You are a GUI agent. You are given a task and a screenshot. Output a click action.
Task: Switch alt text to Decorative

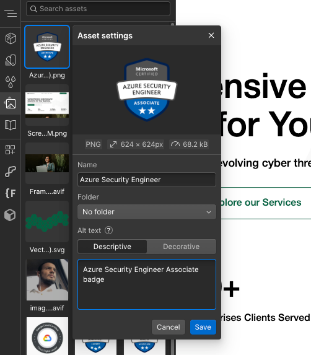point(182,247)
